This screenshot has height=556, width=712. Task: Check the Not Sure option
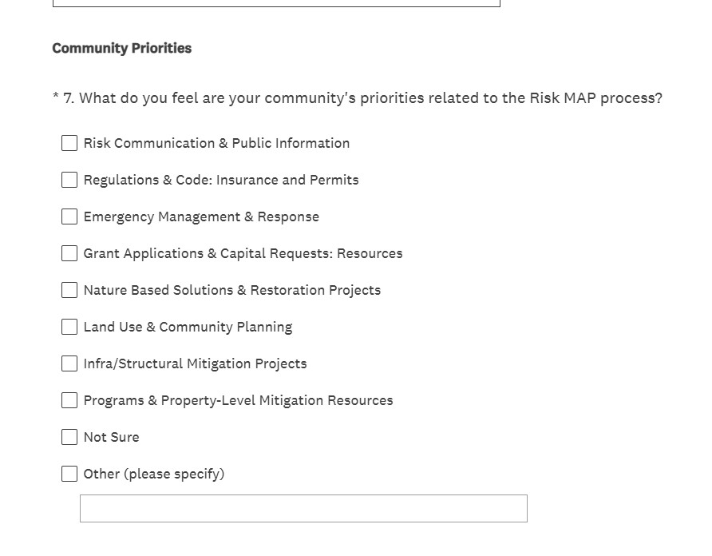pos(69,437)
